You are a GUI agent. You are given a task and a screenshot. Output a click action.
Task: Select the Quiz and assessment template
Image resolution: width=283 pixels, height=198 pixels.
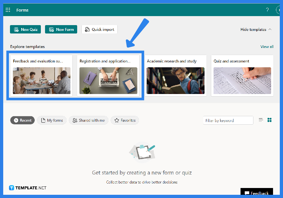tap(242, 76)
